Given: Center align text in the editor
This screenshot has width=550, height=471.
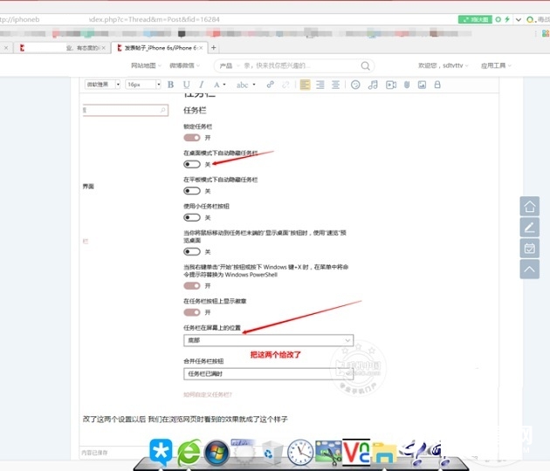Looking at the screenshot, I should [x=336, y=85].
